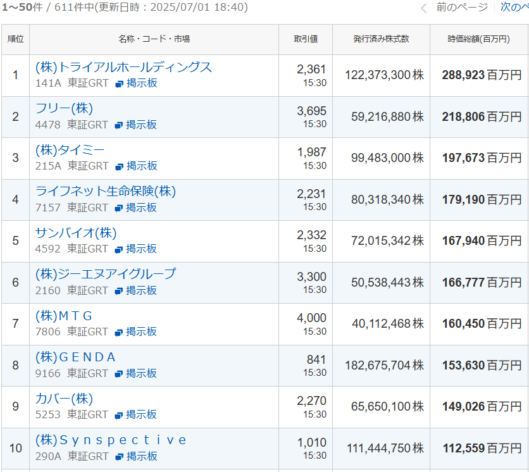Screen dimensions: 529x472
Task: Click stock code 141A 東証GRT
Action: 72,83
